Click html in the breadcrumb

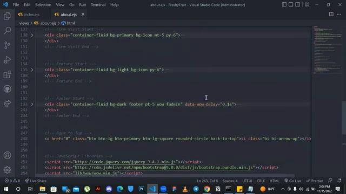(x=71, y=23)
